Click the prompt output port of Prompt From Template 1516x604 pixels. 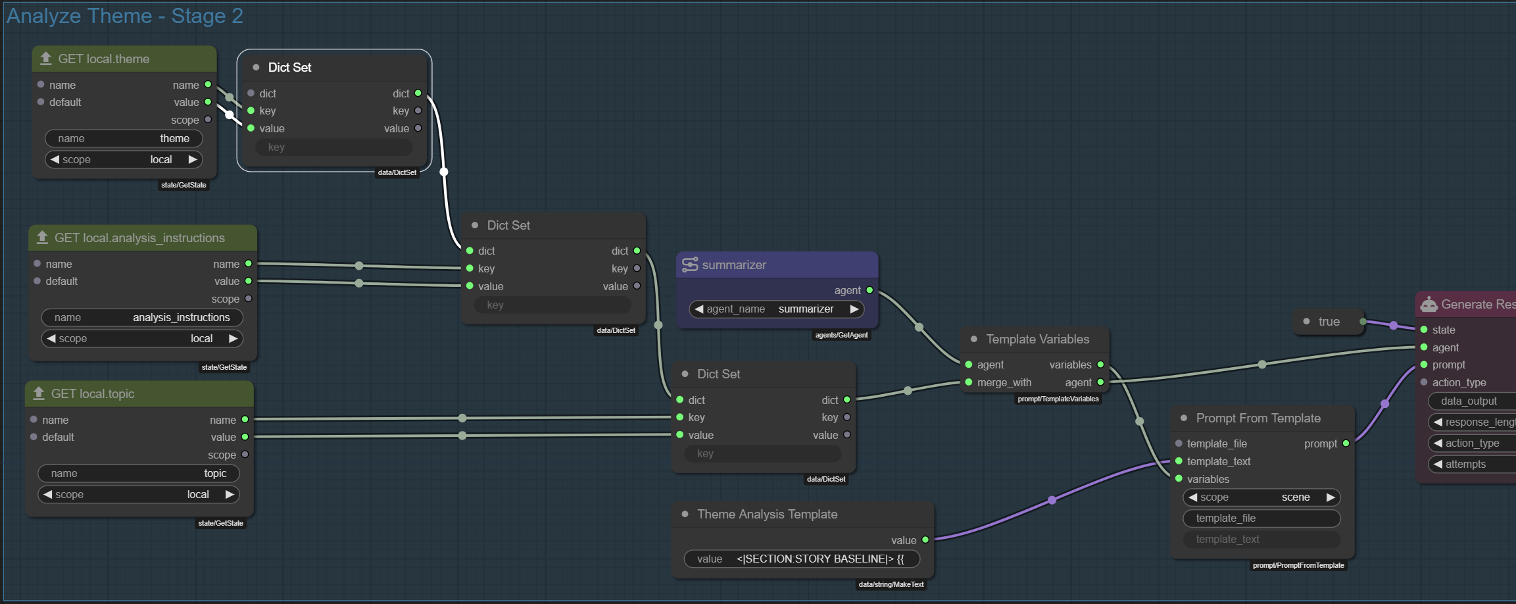coord(1346,443)
